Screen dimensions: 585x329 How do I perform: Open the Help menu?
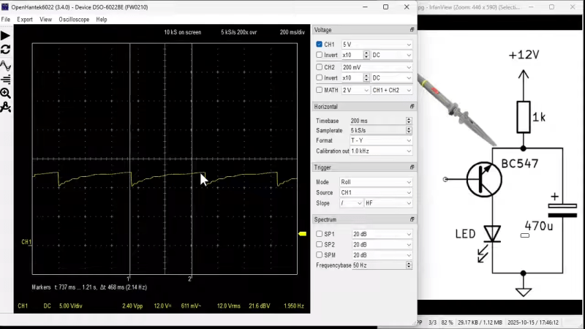pyautogui.click(x=102, y=20)
